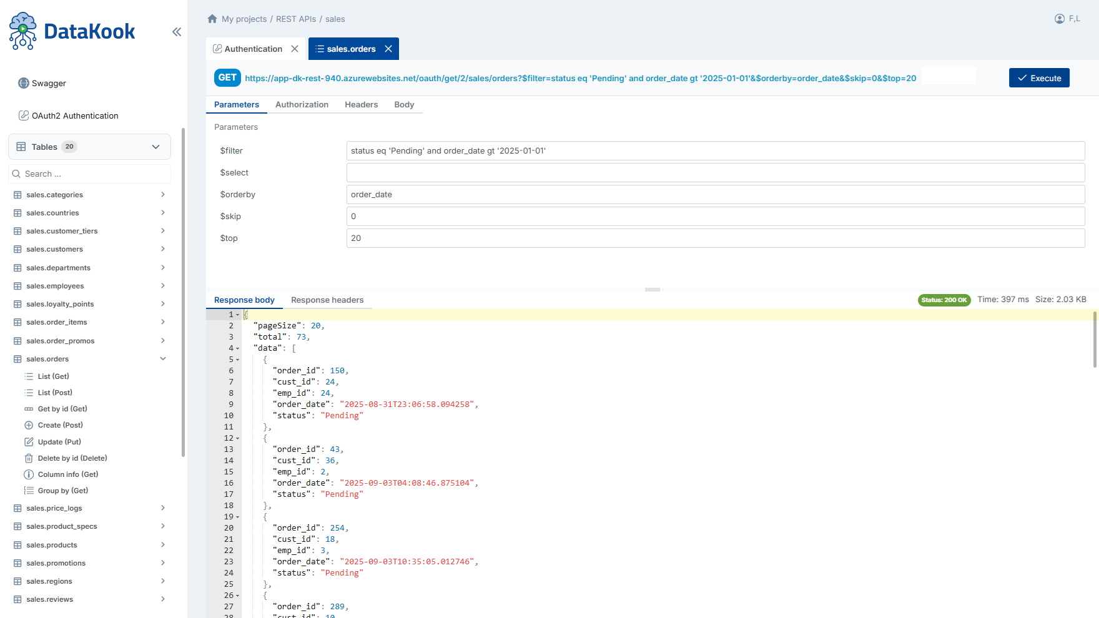Expand sales.price_logs chevron
The width and height of the screenshot is (1099, 618).
click(163, 508)
